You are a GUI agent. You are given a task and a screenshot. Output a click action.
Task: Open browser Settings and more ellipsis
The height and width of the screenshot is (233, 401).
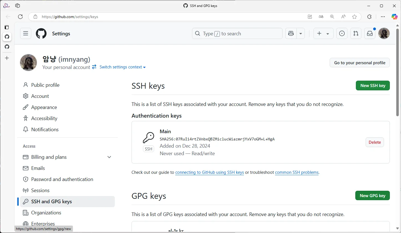[383, 17]
